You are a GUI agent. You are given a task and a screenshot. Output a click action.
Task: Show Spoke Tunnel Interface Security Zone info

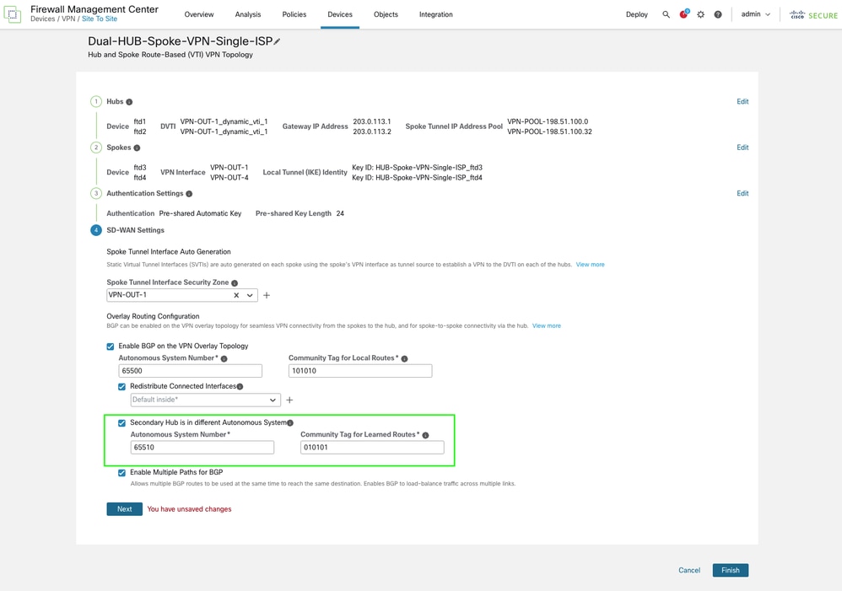(x=235, y=283)
